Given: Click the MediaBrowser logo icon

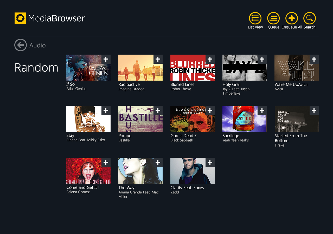Looking at the screenshot, I should tap(20, 18).
